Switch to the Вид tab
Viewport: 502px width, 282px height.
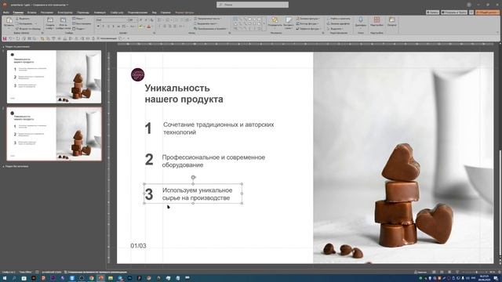click(155, 13)
